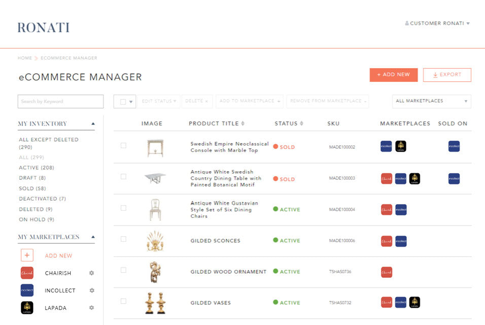
Task: Click Incollect icon on Gilded Vases row
Action: tap(401, 303)
